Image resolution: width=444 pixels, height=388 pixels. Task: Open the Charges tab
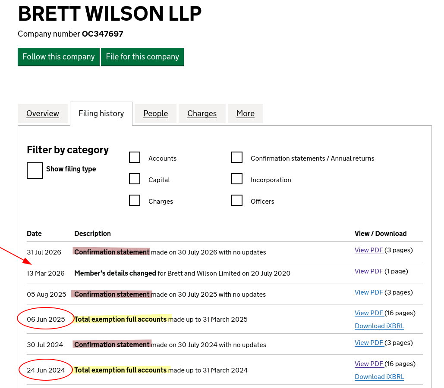pos(202,114)
